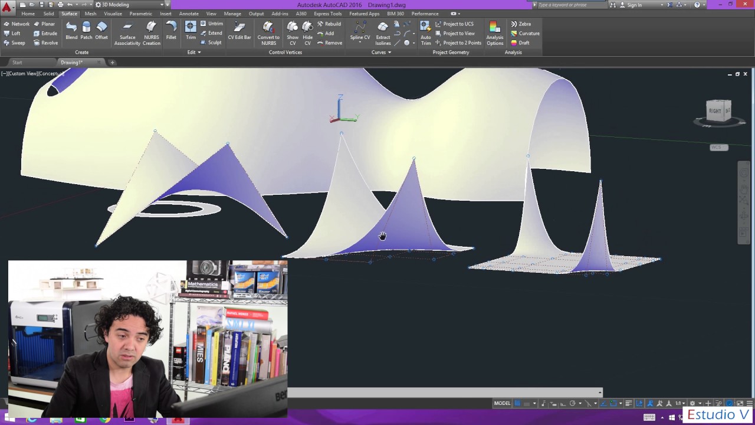The width and height of the screenshot is (755, 425).
Task: Open the Start file tab
Action: tap(17, 63)
